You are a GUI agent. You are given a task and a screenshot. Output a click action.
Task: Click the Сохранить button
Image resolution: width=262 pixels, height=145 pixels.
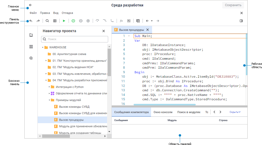point(233,5)
